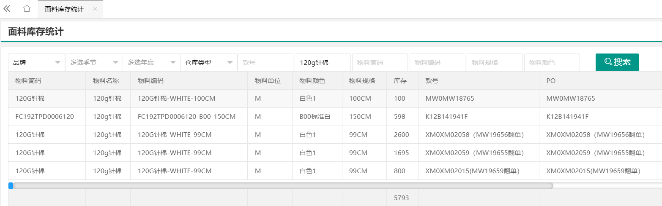The image size is (662, 206).
Task: Open the 品牌 dropdown
Action: [x=36, y=62]
